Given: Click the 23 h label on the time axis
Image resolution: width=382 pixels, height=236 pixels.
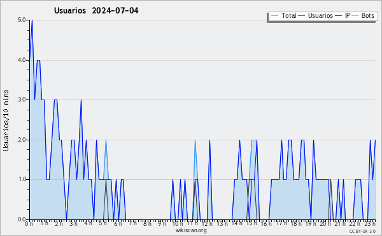Looking at the screenshot, I should click(370, 223).
